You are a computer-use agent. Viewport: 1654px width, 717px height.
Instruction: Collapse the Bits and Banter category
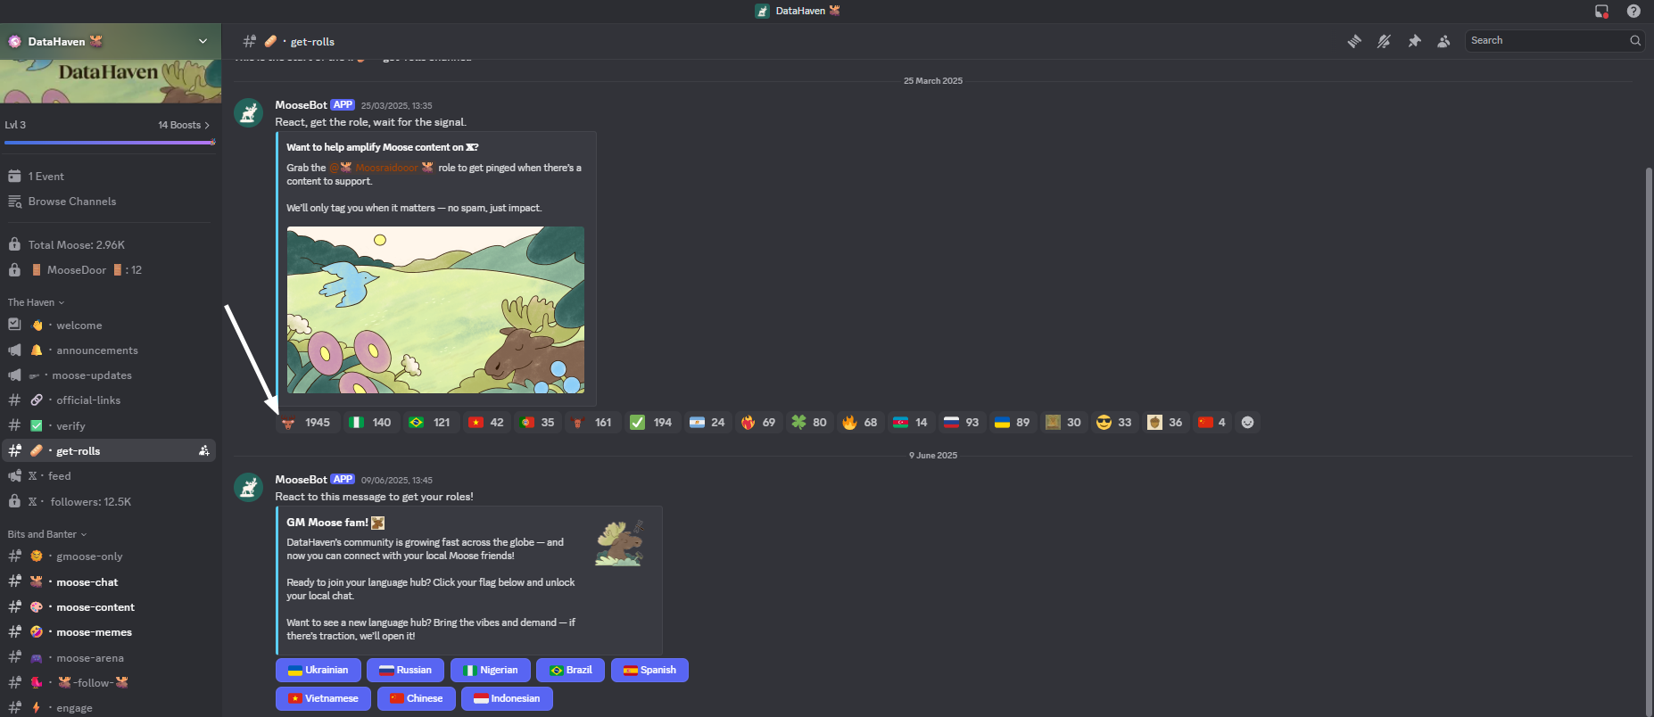tap(46, 534)
